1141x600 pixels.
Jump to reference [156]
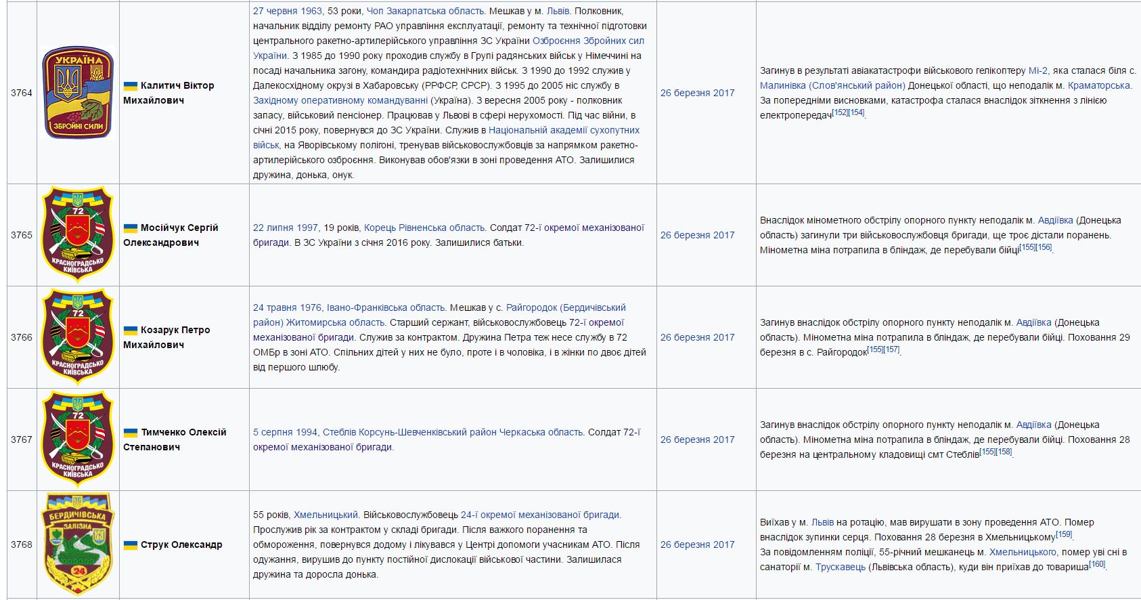pyautogui.click(x=1044, y=247)
